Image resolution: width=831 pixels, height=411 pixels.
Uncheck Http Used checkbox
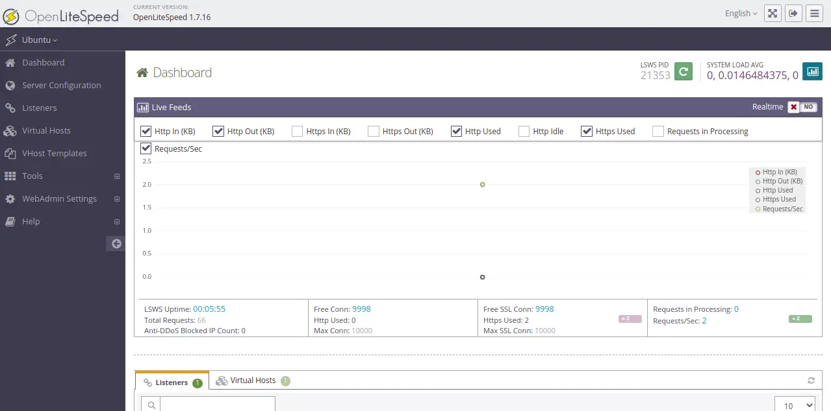(x=456, y=132)
